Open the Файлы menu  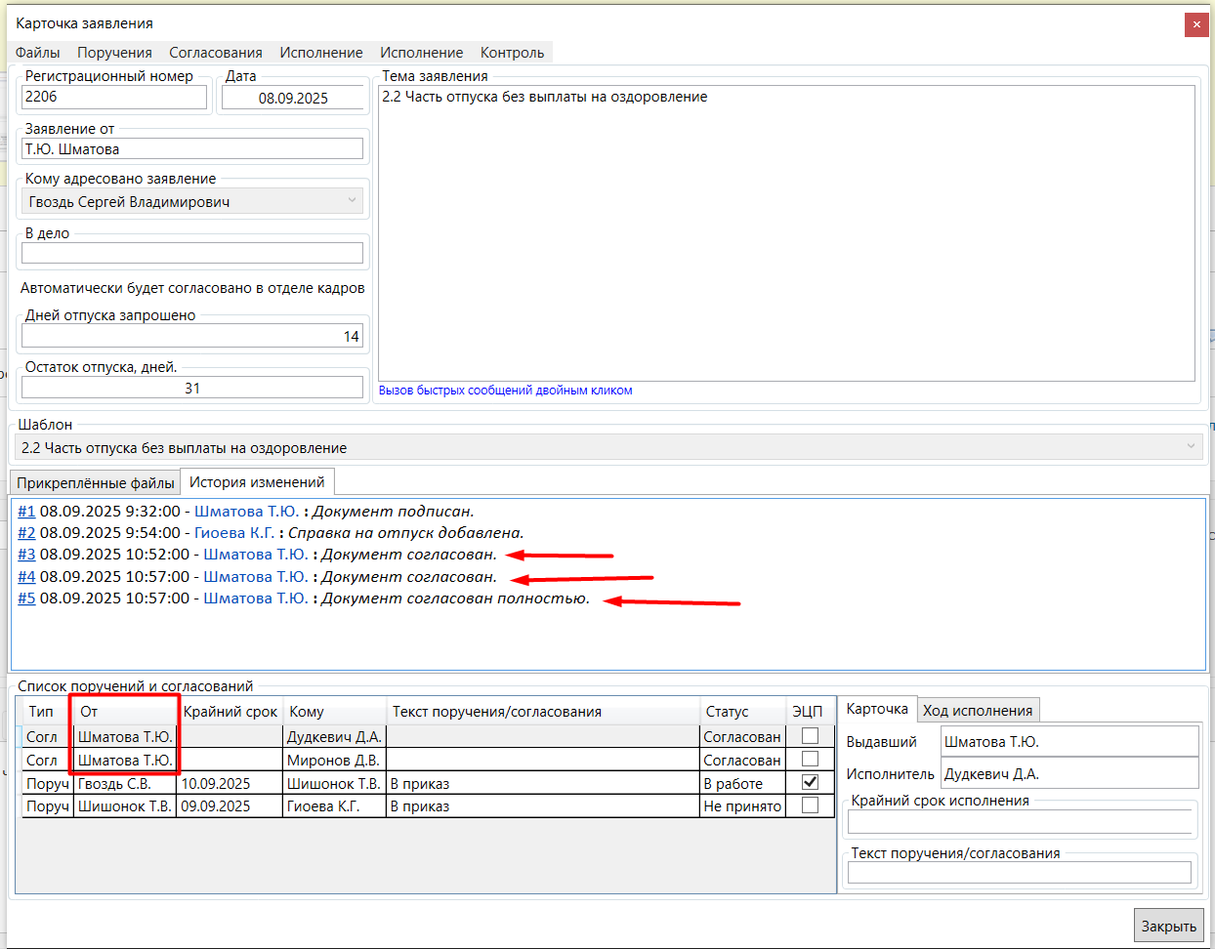click(x=38, y=53)
